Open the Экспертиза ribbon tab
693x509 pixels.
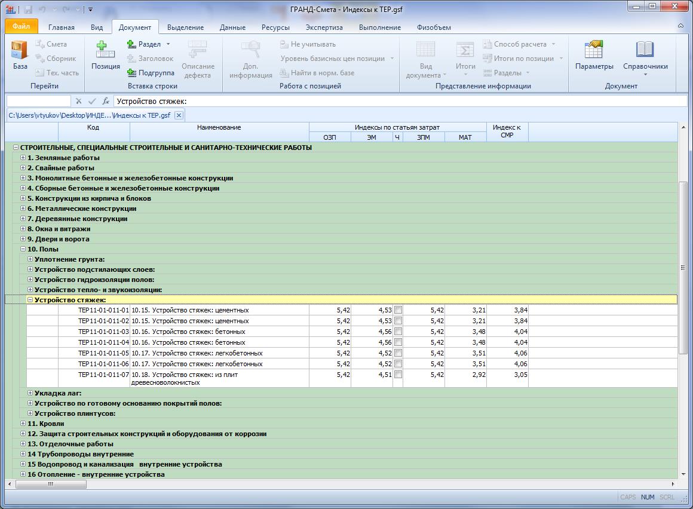324,27
